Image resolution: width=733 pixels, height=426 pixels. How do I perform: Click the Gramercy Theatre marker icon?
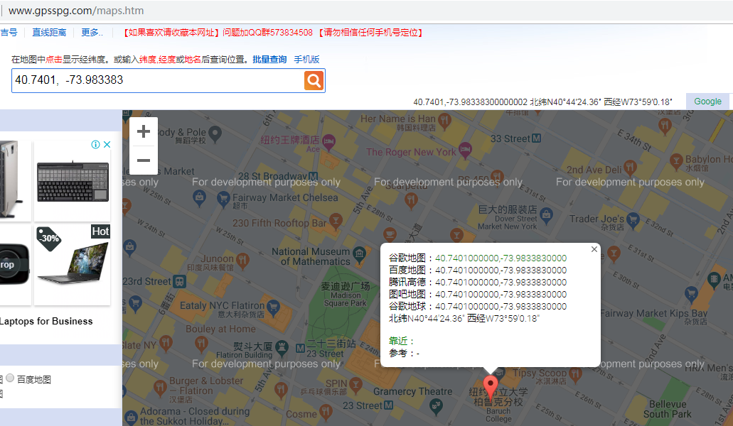pyautogui.click(x=436, y=406)
